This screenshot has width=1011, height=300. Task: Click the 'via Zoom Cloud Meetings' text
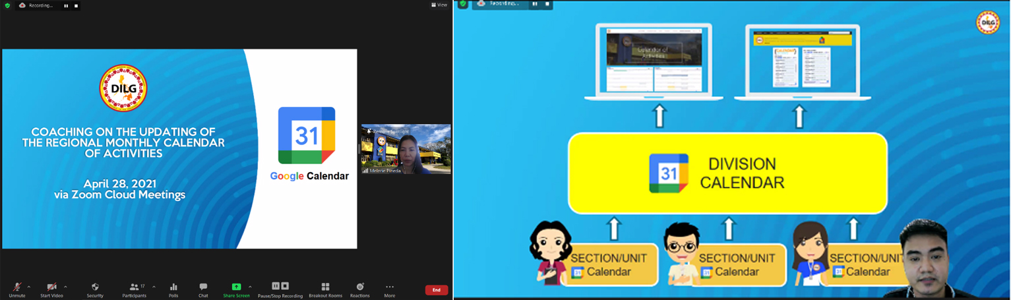click(120, 195)
